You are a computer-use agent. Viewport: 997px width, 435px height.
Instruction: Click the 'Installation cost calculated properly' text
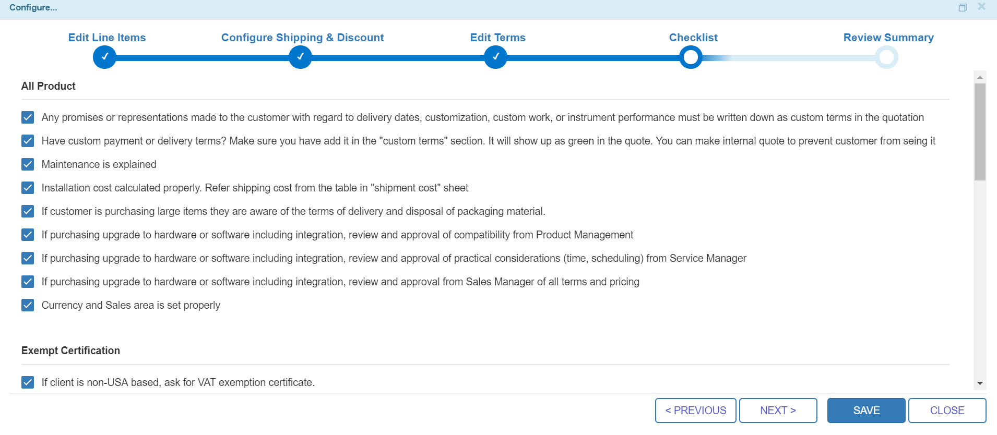[255, 188]
